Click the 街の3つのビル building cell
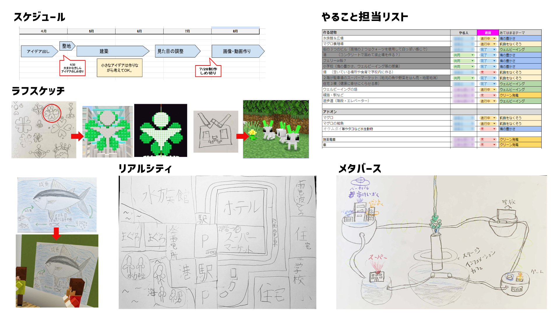Image resolution: width=560 pixels, height=315 pixels. click(386, 49)
